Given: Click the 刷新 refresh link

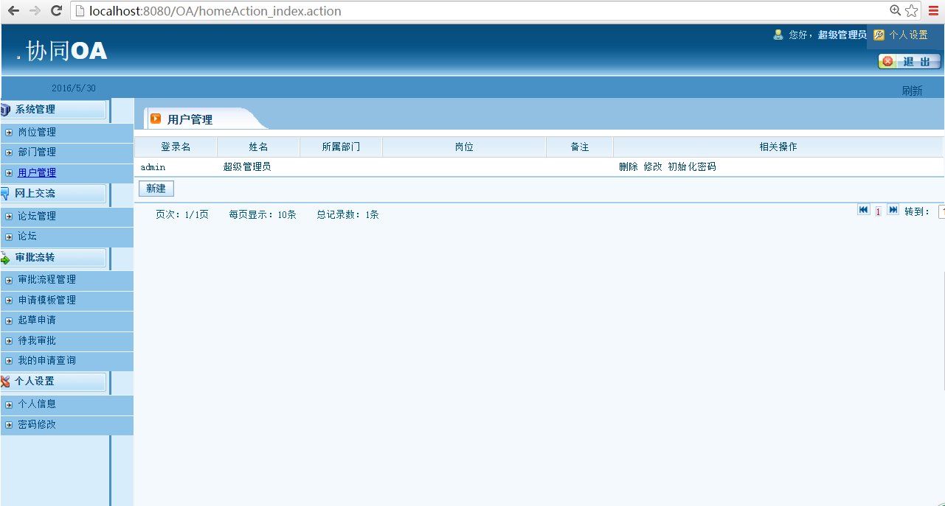Looking at the screenshot, I should [x=912, y=90].
